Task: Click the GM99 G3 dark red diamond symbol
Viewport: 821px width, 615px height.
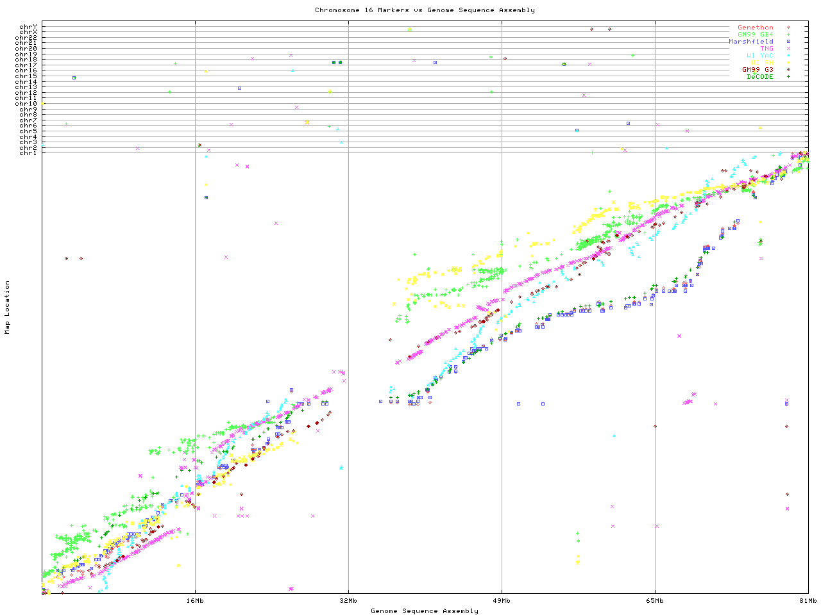Action: (788, 70)
